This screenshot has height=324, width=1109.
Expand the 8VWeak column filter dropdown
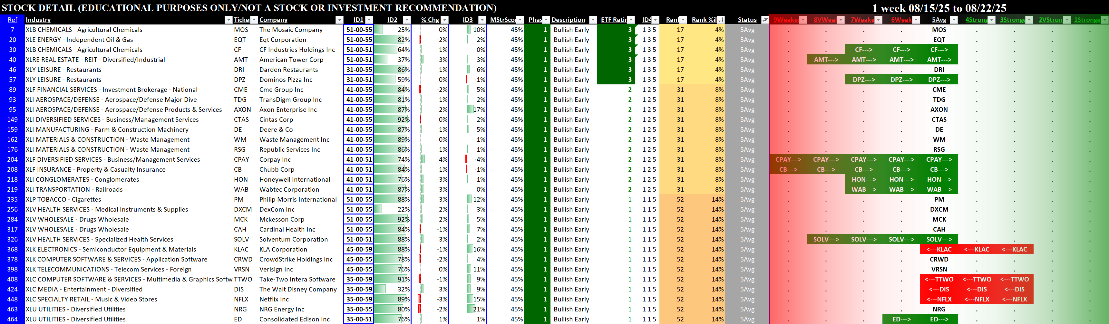tap(841, 20)
